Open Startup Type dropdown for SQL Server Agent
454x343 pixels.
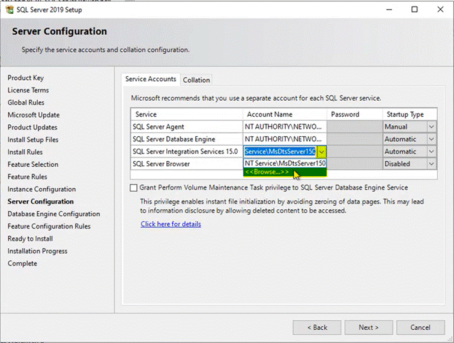[x=431, y=127]
